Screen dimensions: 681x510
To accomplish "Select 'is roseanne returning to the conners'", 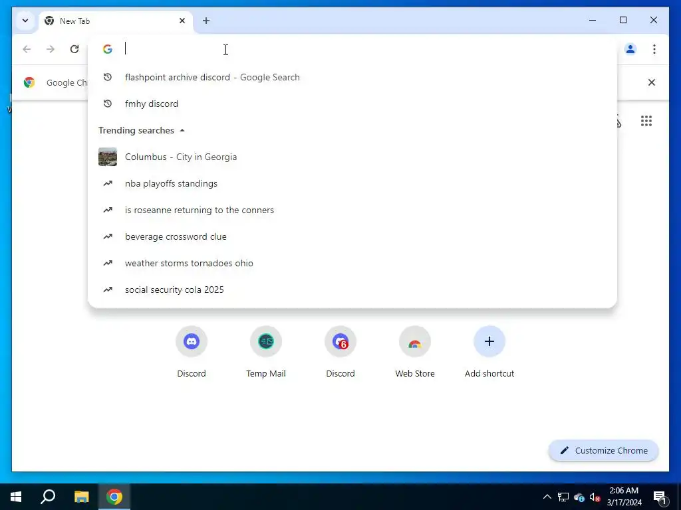I will pos(352,210).
